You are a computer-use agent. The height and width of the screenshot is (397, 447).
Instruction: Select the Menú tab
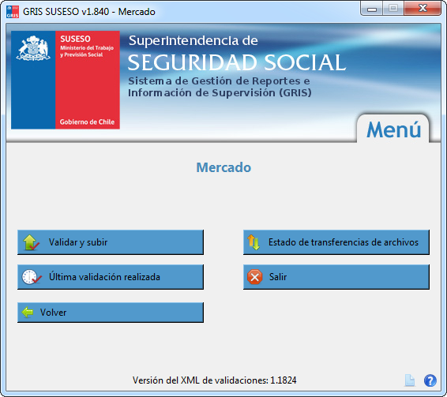click(x=393, y=129)
